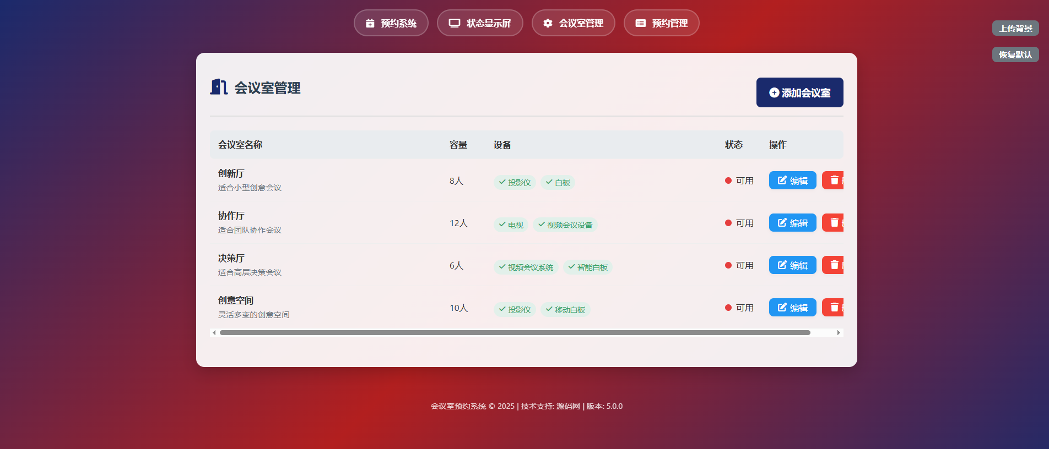Select the 创意空间 room name
1049x449 pixels.
point(236,300)
